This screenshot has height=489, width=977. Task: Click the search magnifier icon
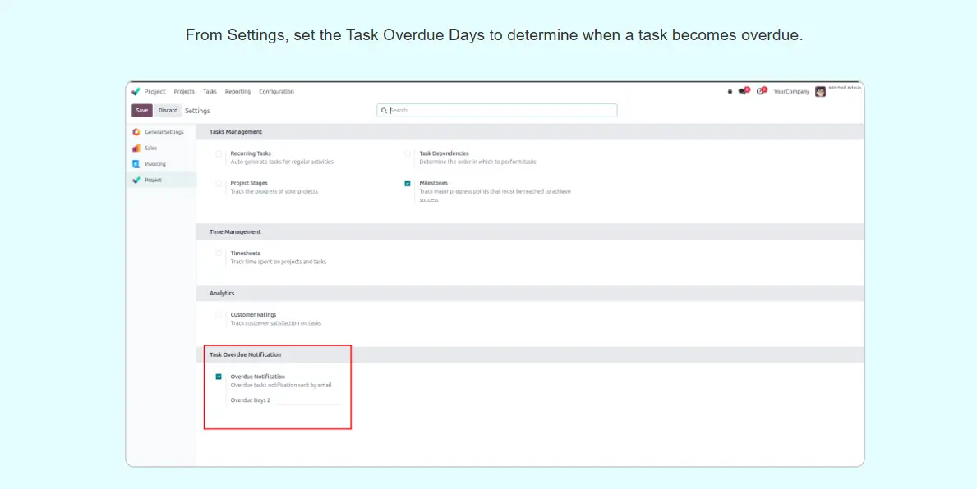click(x=385, y=111)
